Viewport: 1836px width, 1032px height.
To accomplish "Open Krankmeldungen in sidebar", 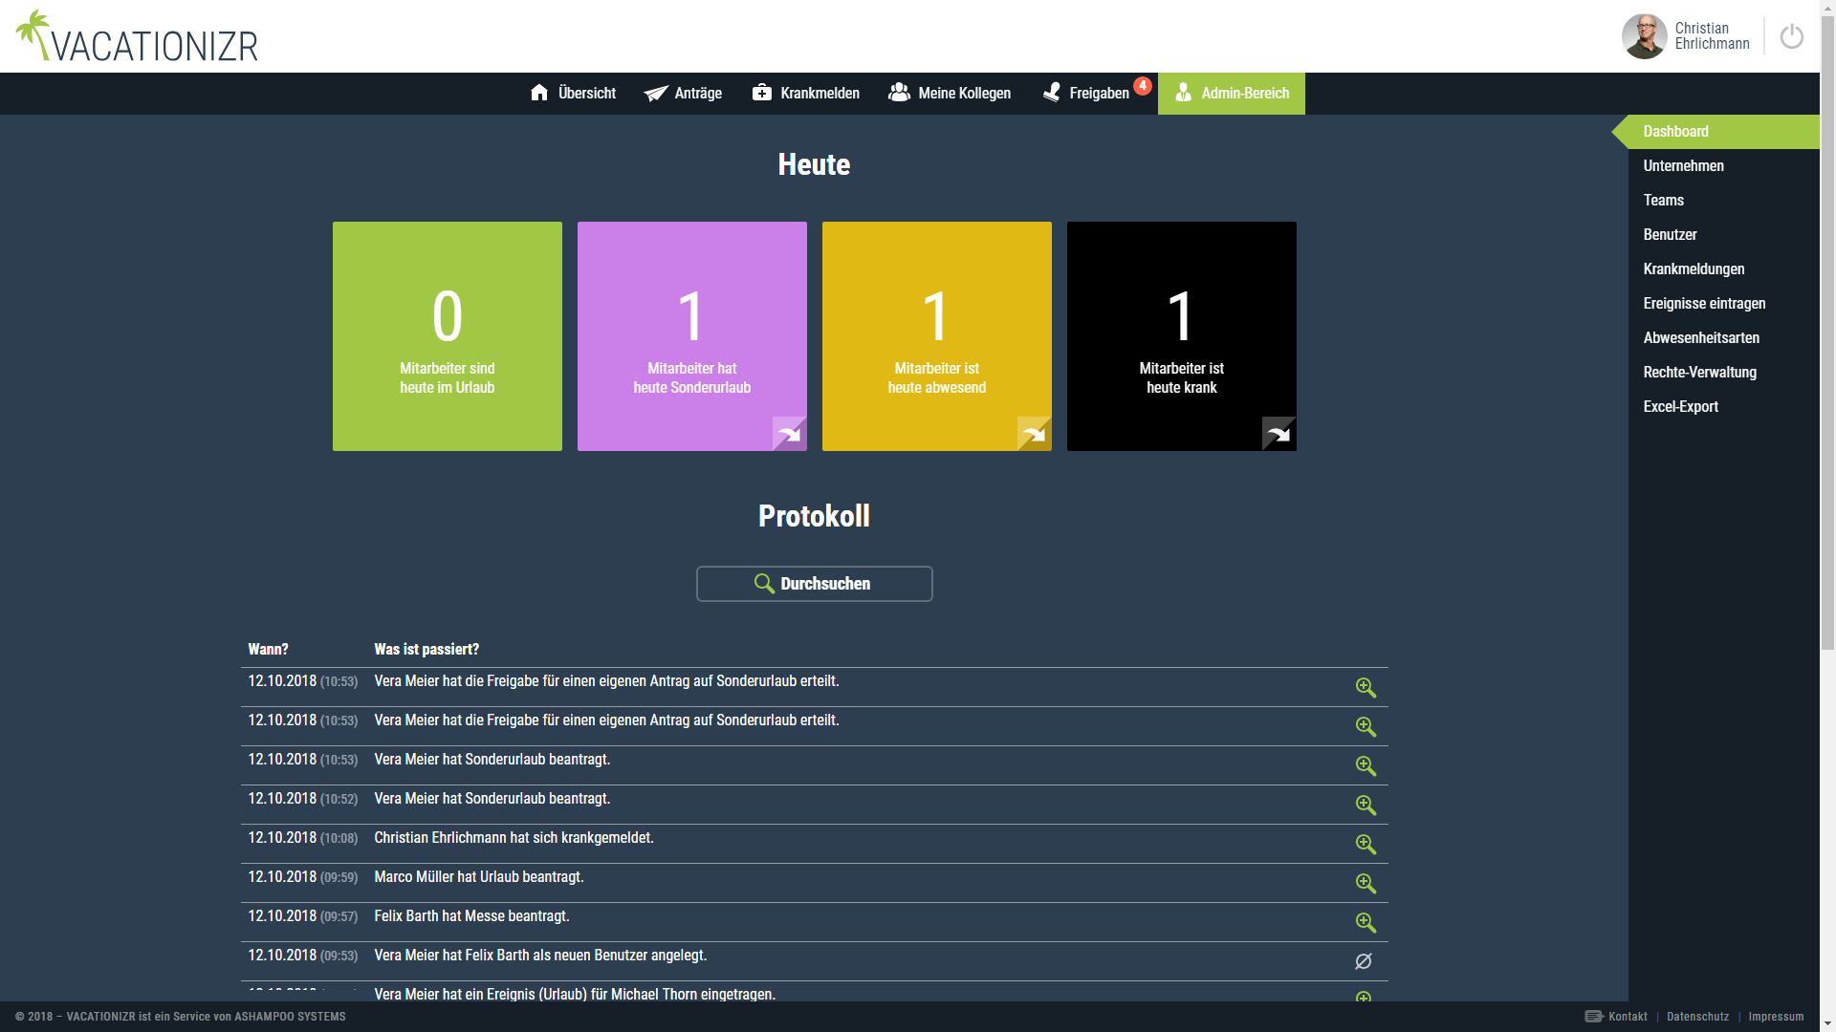I will 1723,269.
